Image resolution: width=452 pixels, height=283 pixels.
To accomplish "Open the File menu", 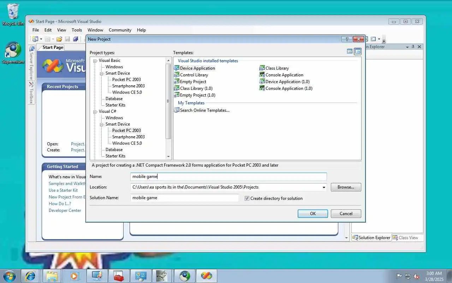I will pos(36,30).
